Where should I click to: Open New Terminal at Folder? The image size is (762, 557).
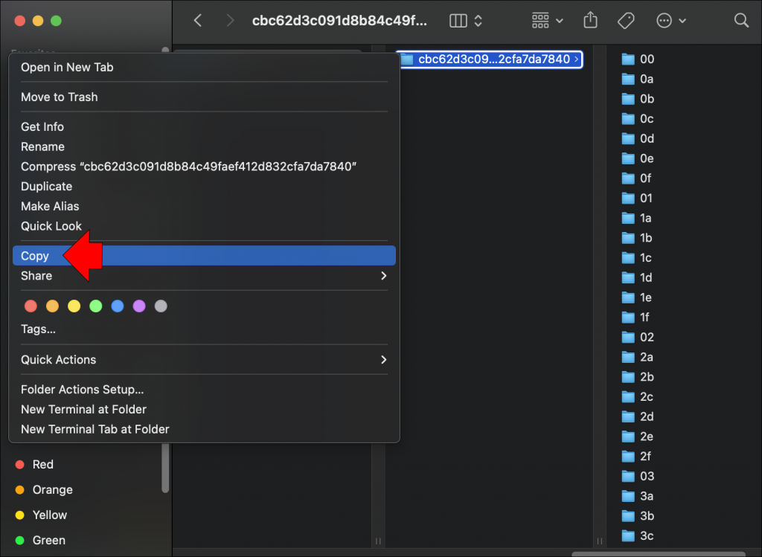[83, 409]
